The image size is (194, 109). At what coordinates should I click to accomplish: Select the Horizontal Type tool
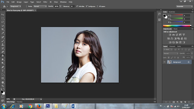coord(3,71)
